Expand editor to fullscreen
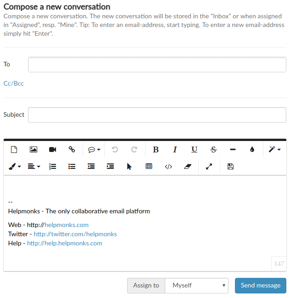Screen dimensions: 290x298 pos(209,167)
